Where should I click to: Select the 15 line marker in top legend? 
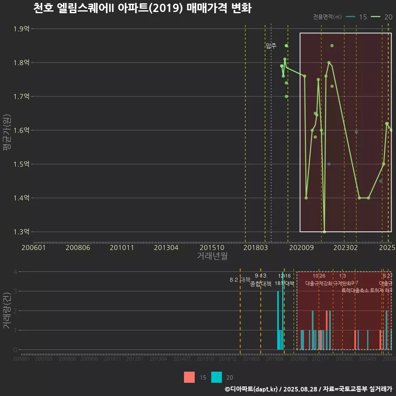tap(351, 16)
